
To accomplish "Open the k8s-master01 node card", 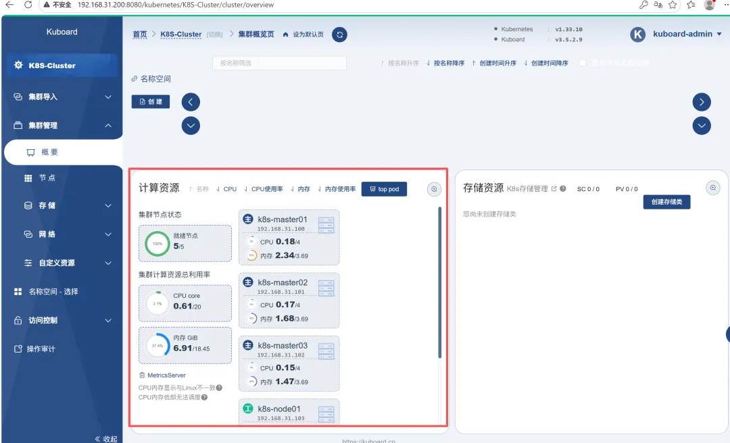I will click(x=289, y=237).
